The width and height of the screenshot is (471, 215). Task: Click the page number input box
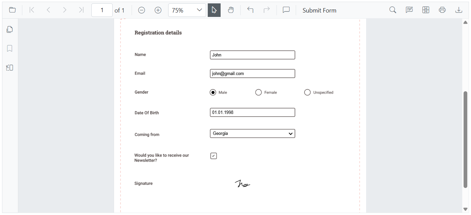coord(102,10)
